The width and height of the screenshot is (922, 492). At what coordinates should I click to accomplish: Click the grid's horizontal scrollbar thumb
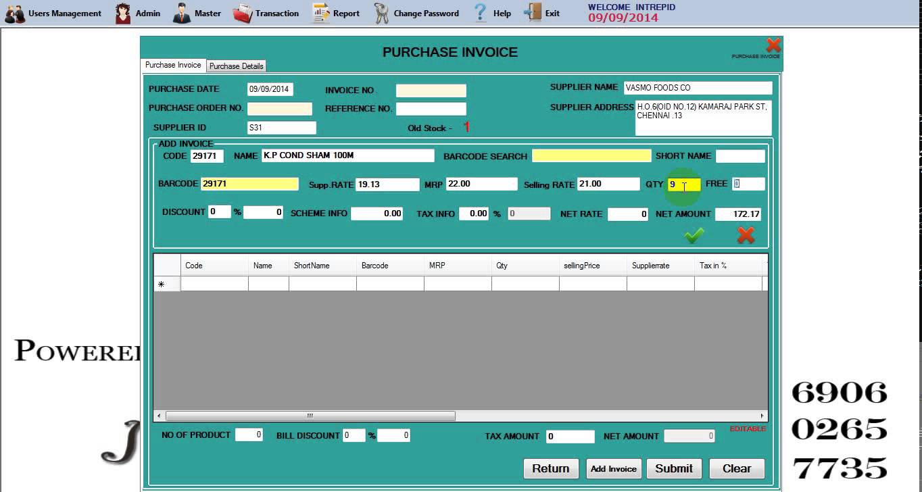click(310, 416)
